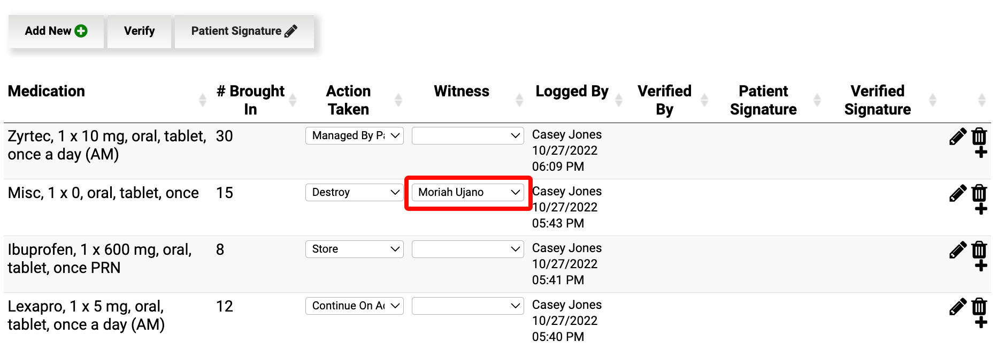Trash the Ibuprofen medication entry
The image size is (998, 349).
click(x=979, y=249)
